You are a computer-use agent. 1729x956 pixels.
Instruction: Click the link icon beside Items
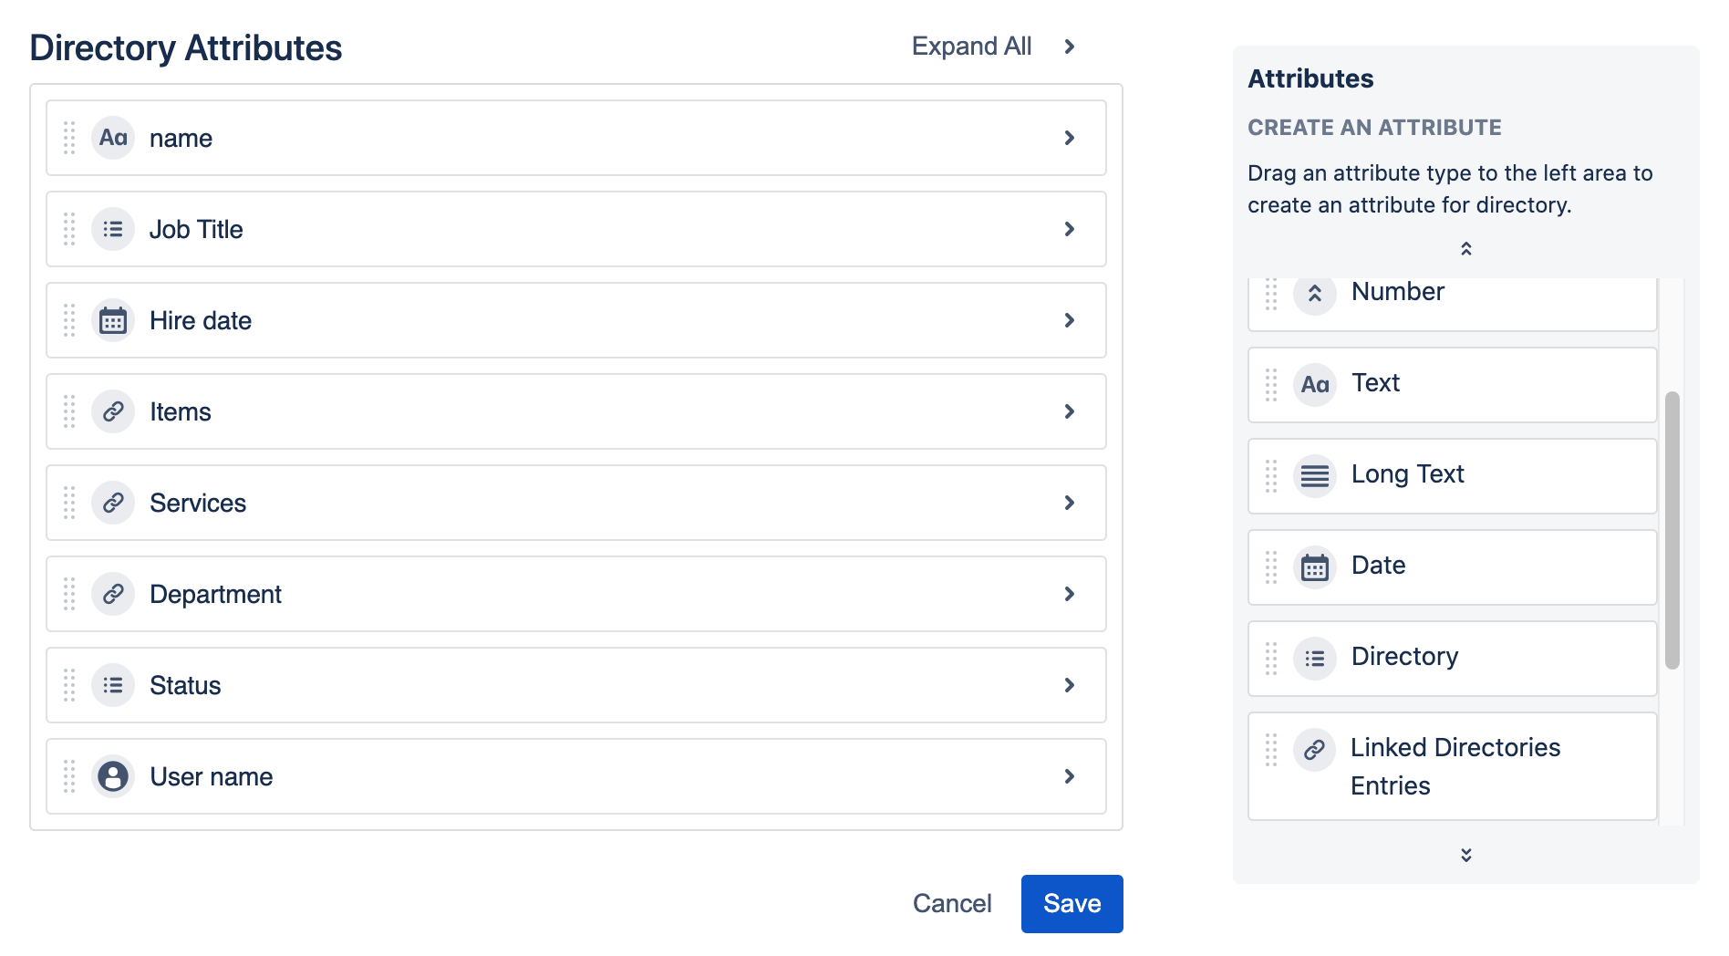click(x=113, y=411)
